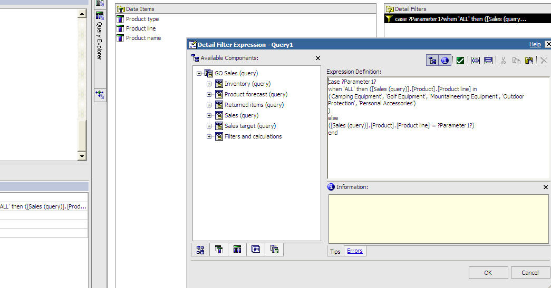Open the Errors tab
This screenshot has width=551, height=288.
[354, 251]
